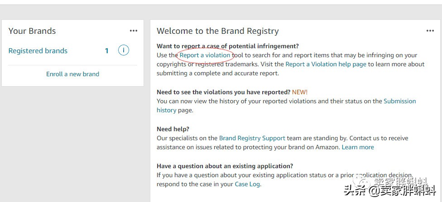Click the 'Have a question' application heading
Viewport: 442px width, 202px height.
225,166
